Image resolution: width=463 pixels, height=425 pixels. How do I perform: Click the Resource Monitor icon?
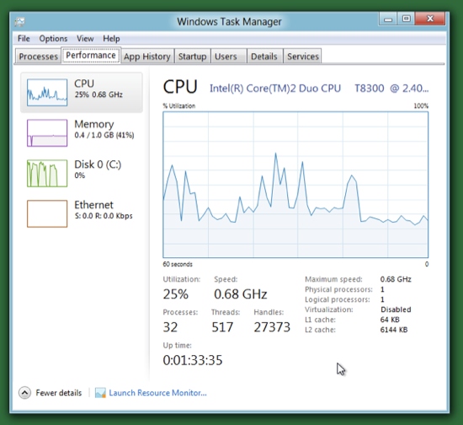click(100, 393)
